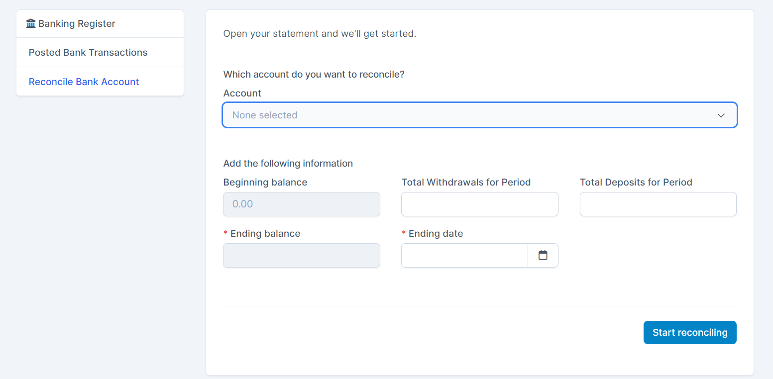Click the bank building icon beside Banking Register

coord(31,23)
